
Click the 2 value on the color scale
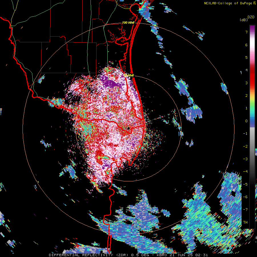point(246,96)
